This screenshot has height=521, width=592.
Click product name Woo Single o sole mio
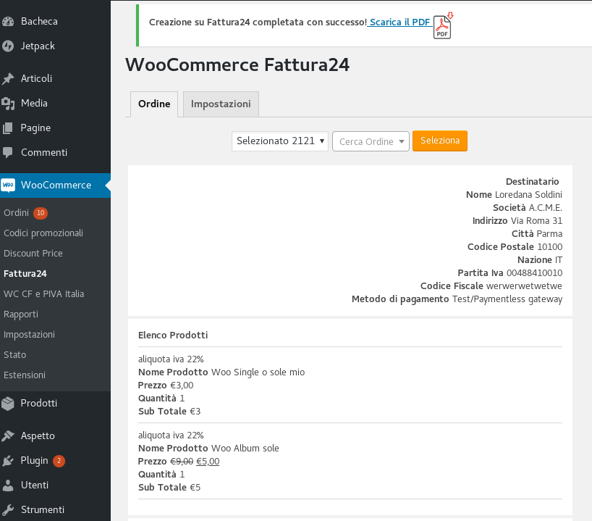coord(258,372)
